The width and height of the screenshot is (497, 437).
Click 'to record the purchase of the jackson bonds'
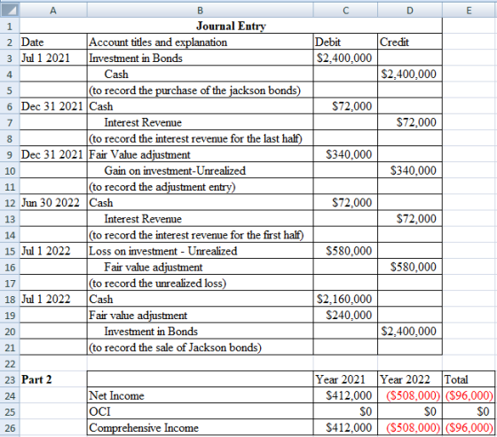[x=200, y=90]
